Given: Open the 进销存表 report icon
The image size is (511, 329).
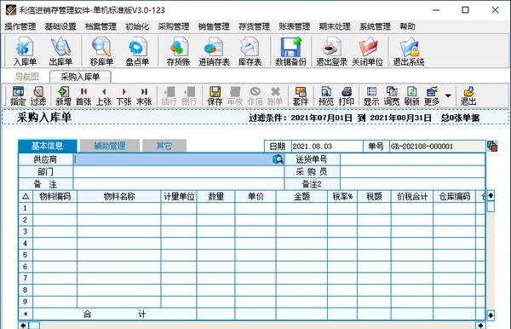Looking at the screenshot, I should click(x=214, y=51).
